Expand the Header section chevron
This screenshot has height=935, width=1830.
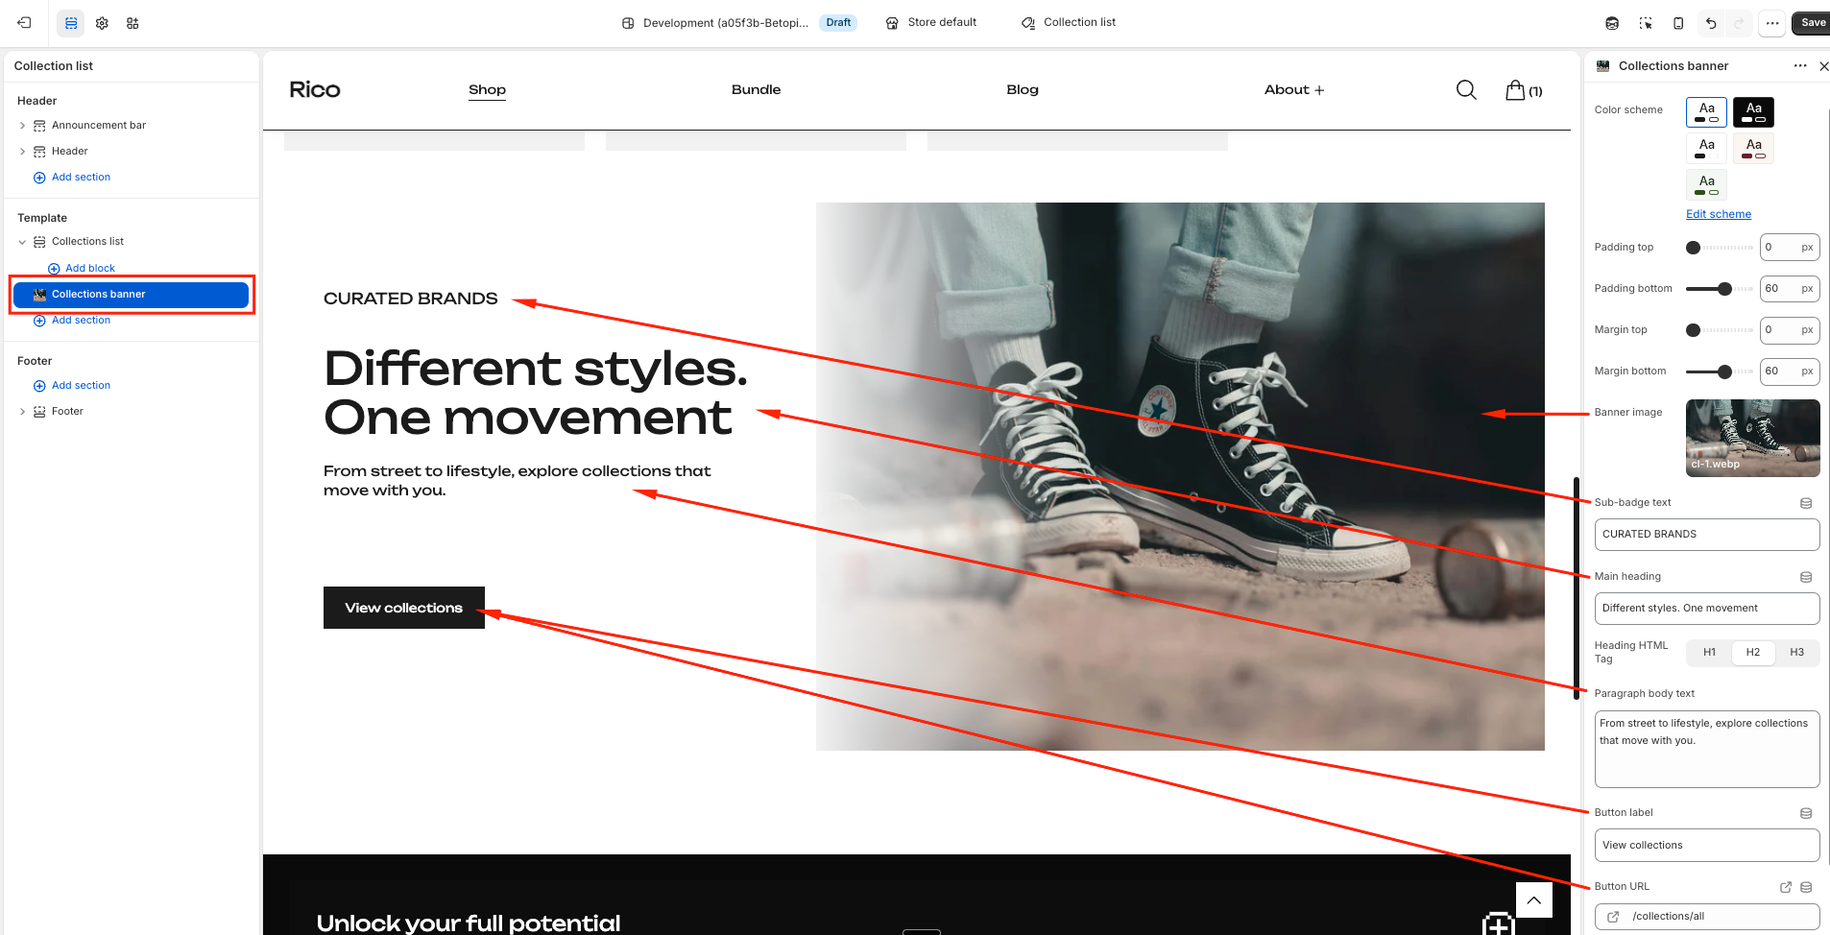tap(23, 152)
